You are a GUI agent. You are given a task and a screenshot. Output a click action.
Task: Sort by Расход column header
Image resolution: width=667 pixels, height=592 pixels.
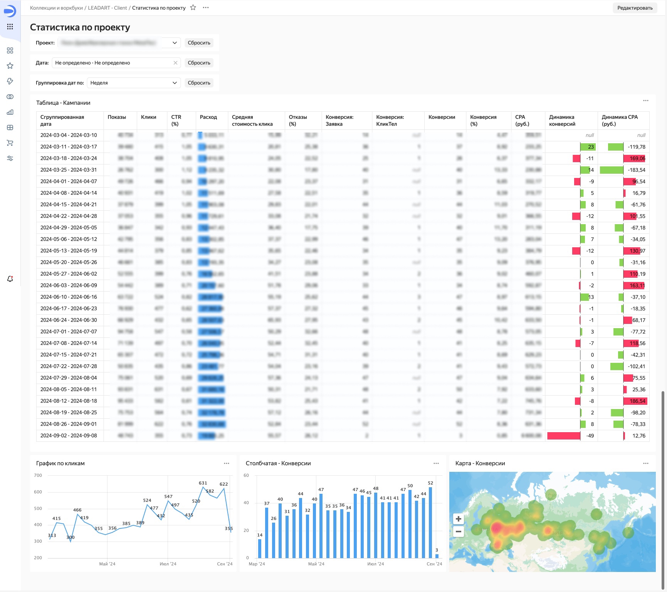(212, 121)
